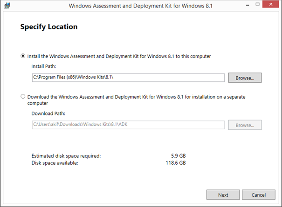282x207 pixels.
Task: Click the Specify Location heading
Action: pos(49,27)
